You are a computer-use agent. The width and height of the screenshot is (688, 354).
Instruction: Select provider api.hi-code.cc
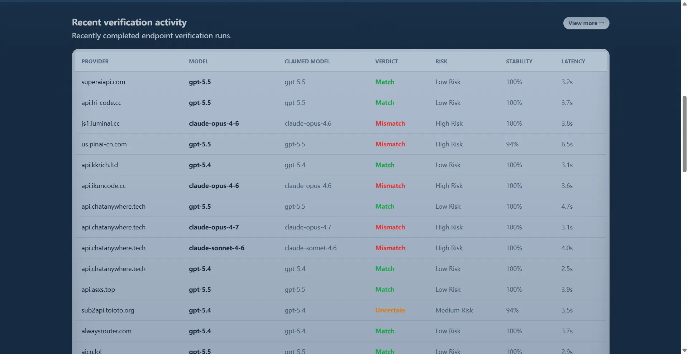(x=101, y=103)
